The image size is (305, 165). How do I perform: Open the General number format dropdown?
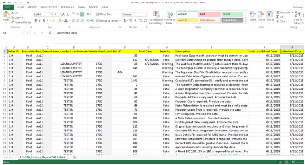[x=146, y=14]
